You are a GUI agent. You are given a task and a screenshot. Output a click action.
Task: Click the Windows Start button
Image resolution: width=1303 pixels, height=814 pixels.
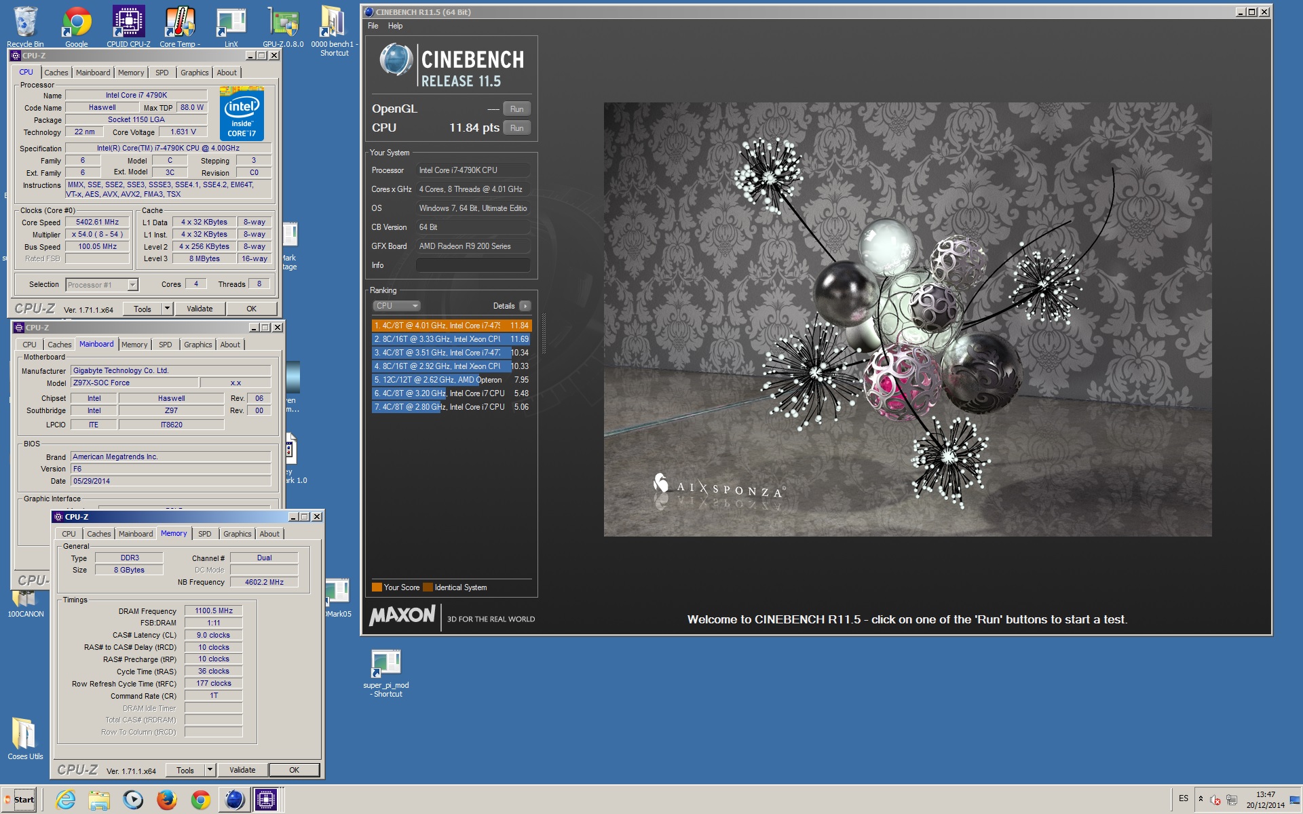click(19, 799)
